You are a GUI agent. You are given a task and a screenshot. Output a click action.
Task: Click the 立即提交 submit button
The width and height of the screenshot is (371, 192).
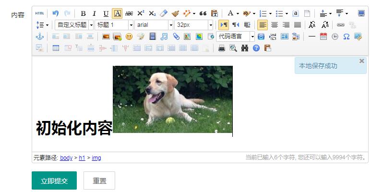[54, 180]
